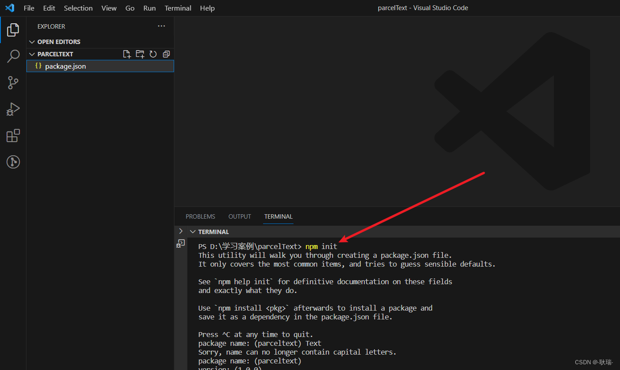Viewport: 620px width, 370px height.
Task: Click the JSON braces icon of package.json
Action: pyautogui.click(x=38, y=66)
